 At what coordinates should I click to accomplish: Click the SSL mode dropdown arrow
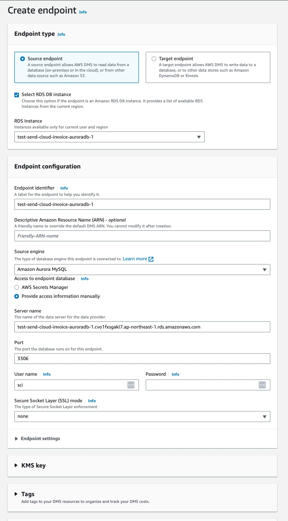point(264,417)
